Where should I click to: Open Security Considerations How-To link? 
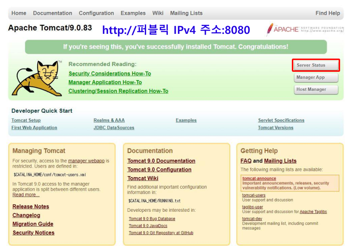(x=110, y=73)
